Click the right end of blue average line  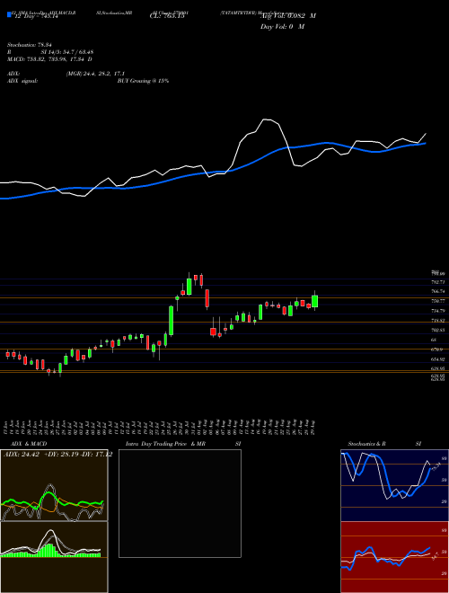coord(426,144)
